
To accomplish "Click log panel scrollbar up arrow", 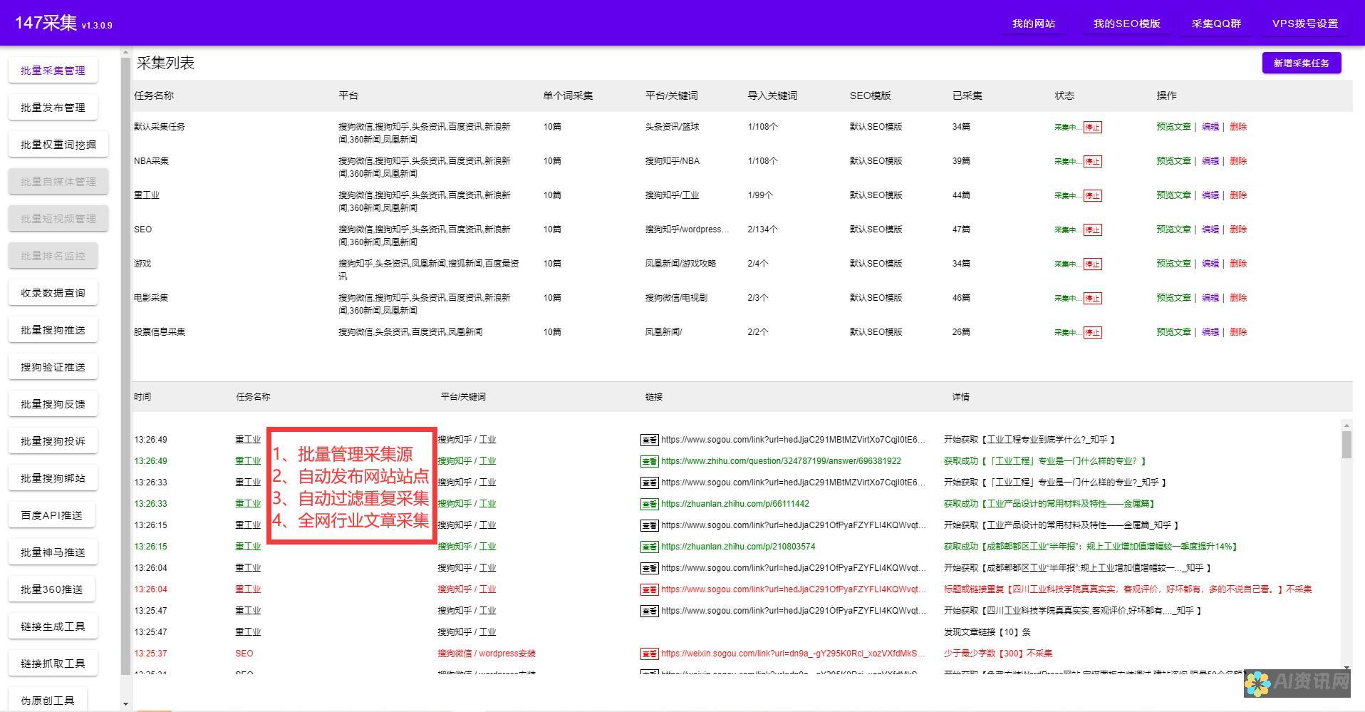I will click(1346, 425).
